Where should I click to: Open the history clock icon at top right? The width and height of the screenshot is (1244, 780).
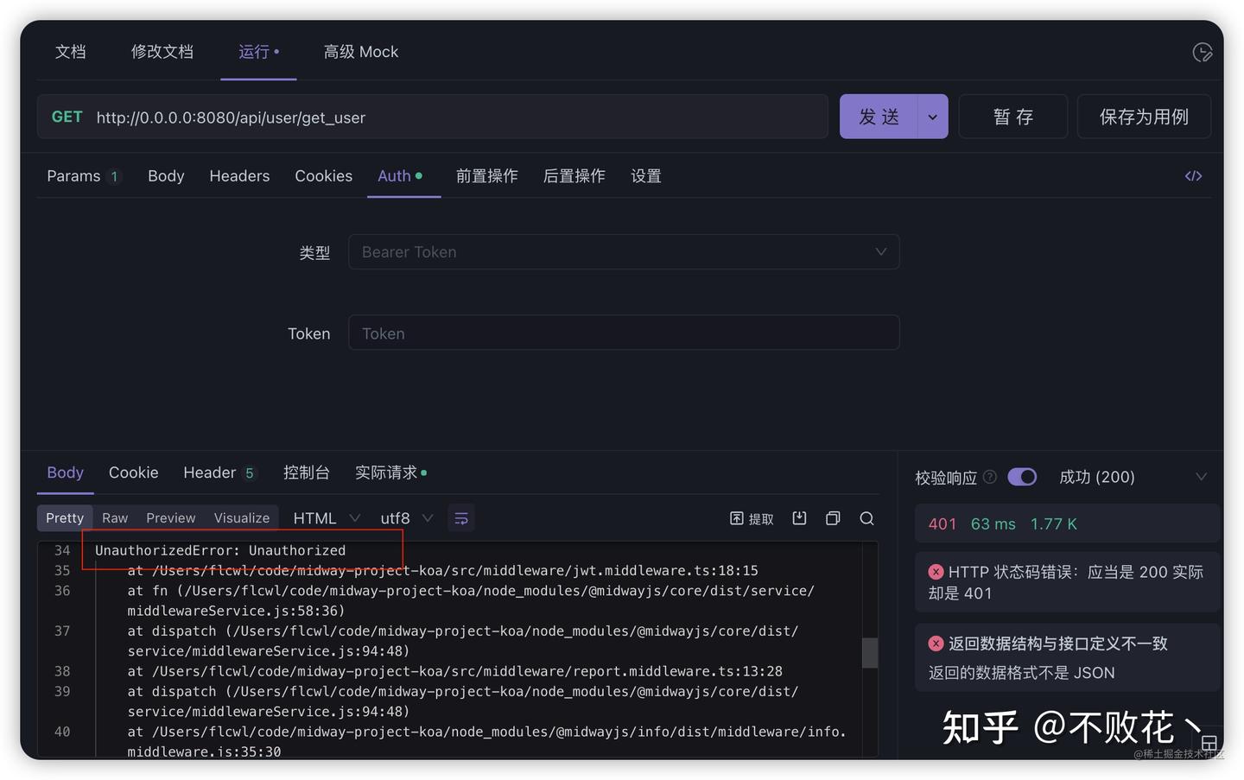[x=1202, y=53]
